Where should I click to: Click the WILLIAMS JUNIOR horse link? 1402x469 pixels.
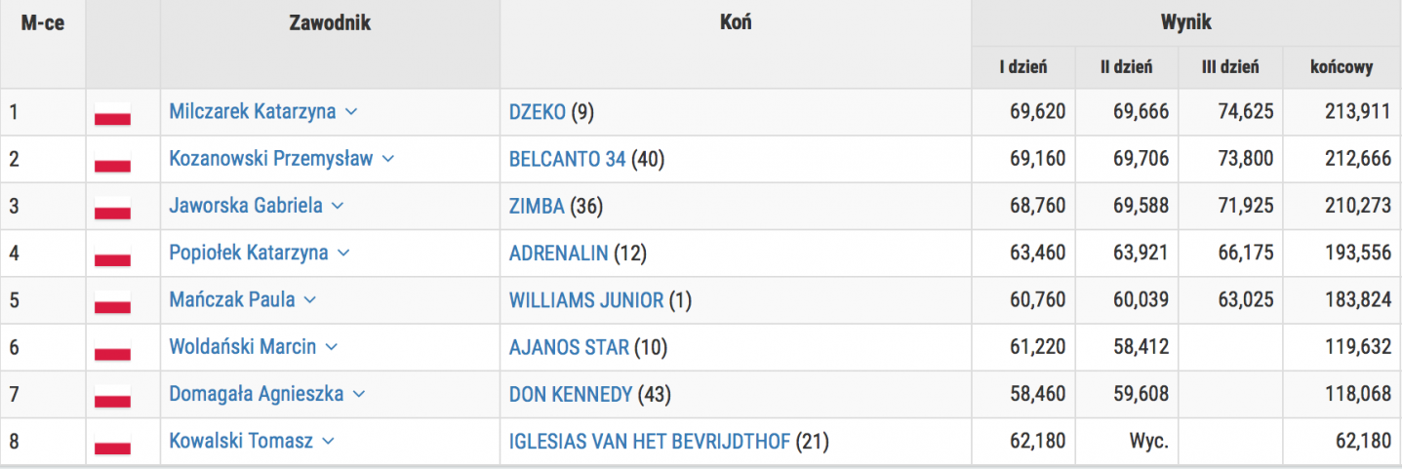pyautogui.click(x=585, y=300)
